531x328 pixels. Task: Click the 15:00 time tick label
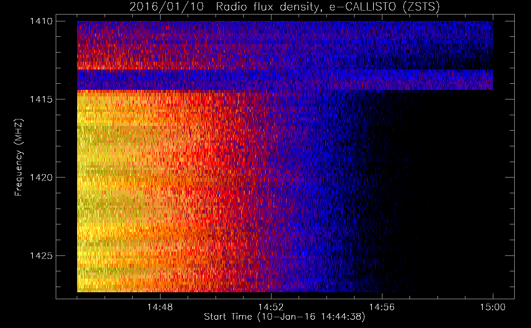493,307
